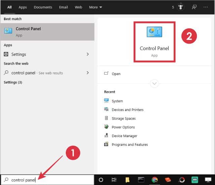Click the web search magnifier icon
The width and height of the screenshot is (215, 185).
coord(6,72)
